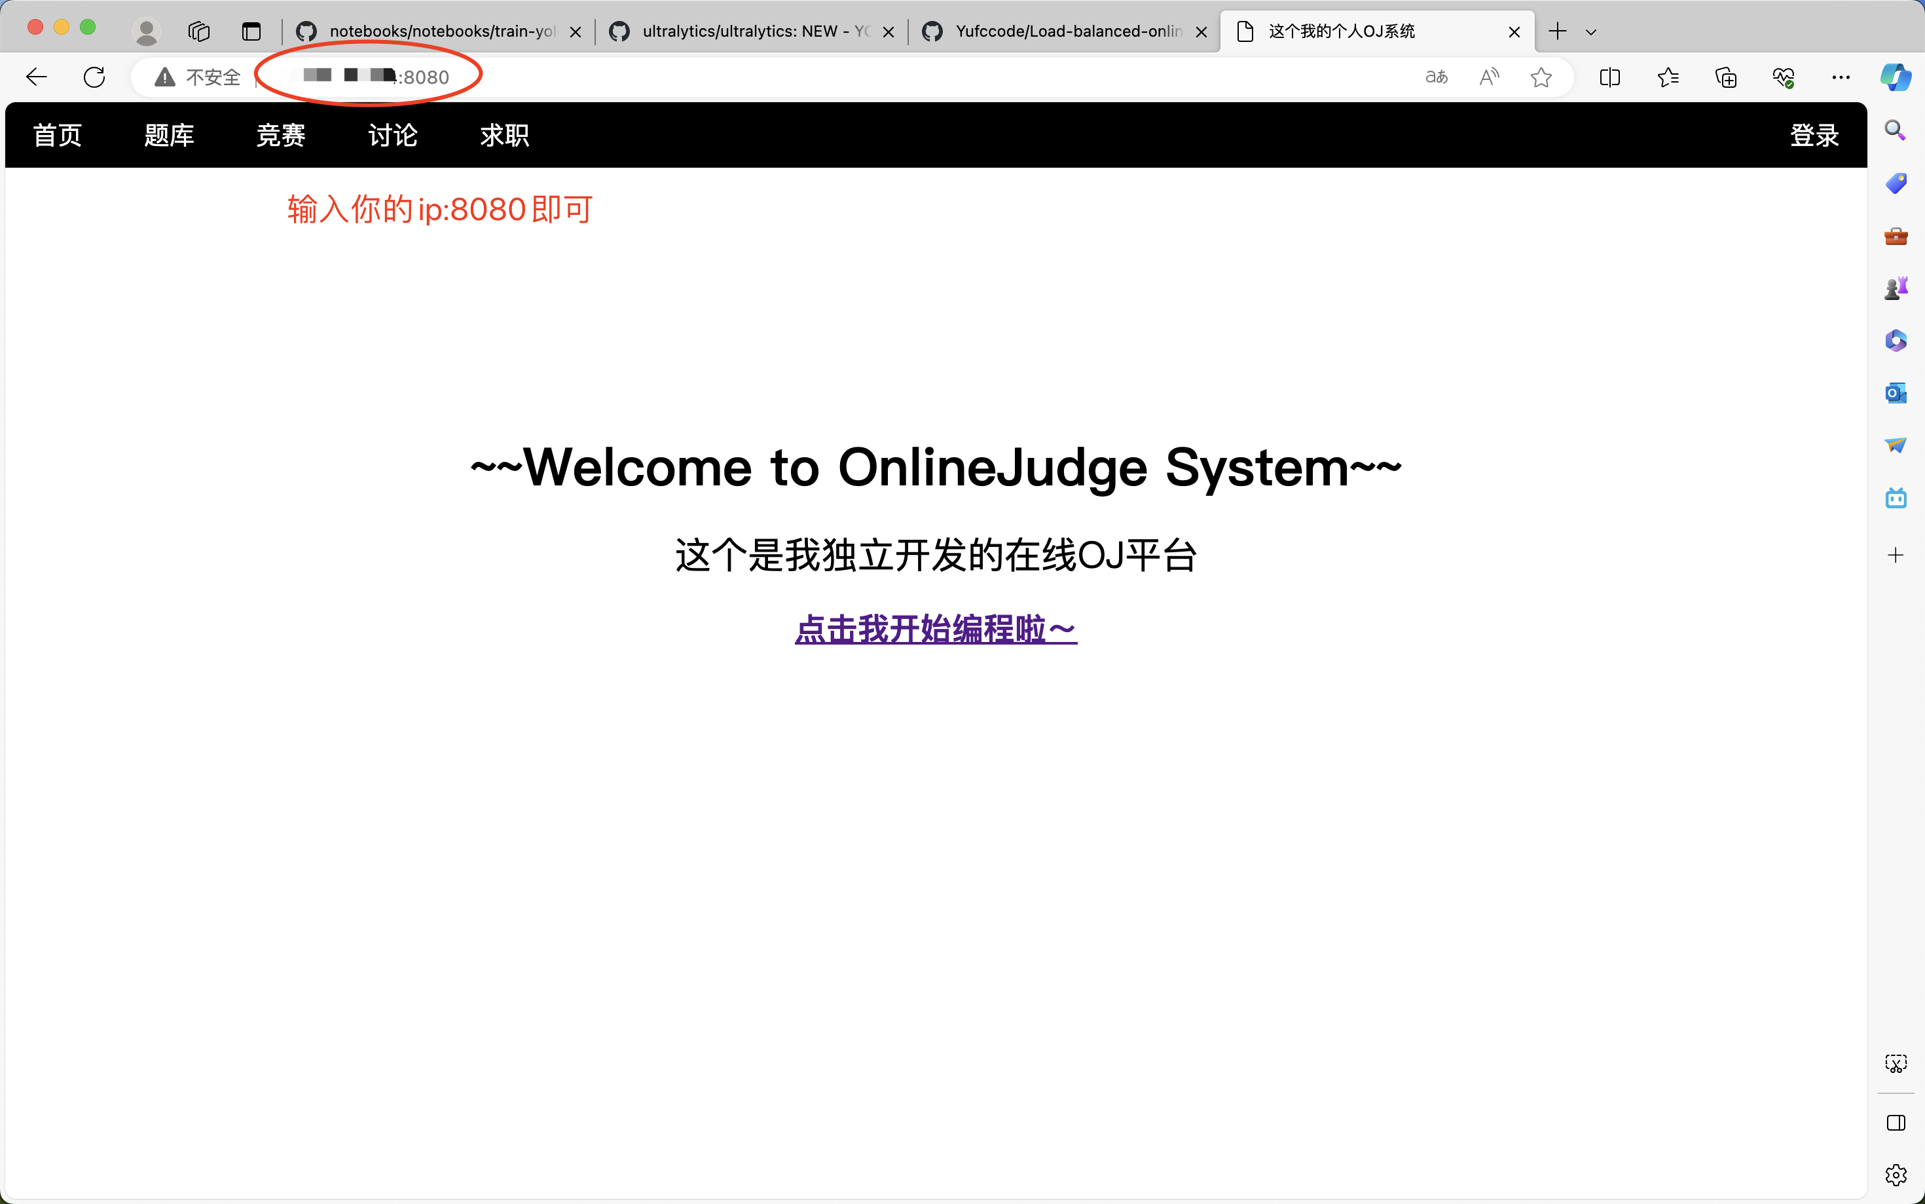Click the Shopping tag sidebar icon
This screenshot has height=1204, width=1925.
[1896, 183]
